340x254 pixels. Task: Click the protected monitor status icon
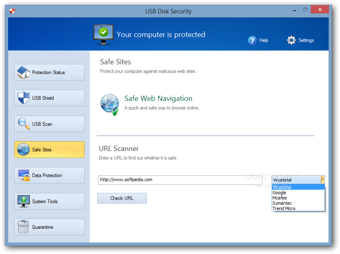103,35
